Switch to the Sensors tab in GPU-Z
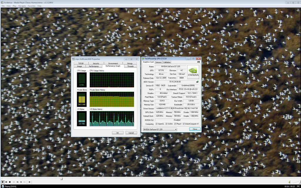Screen dimensions: 301x188 click(x=158, y=62)
